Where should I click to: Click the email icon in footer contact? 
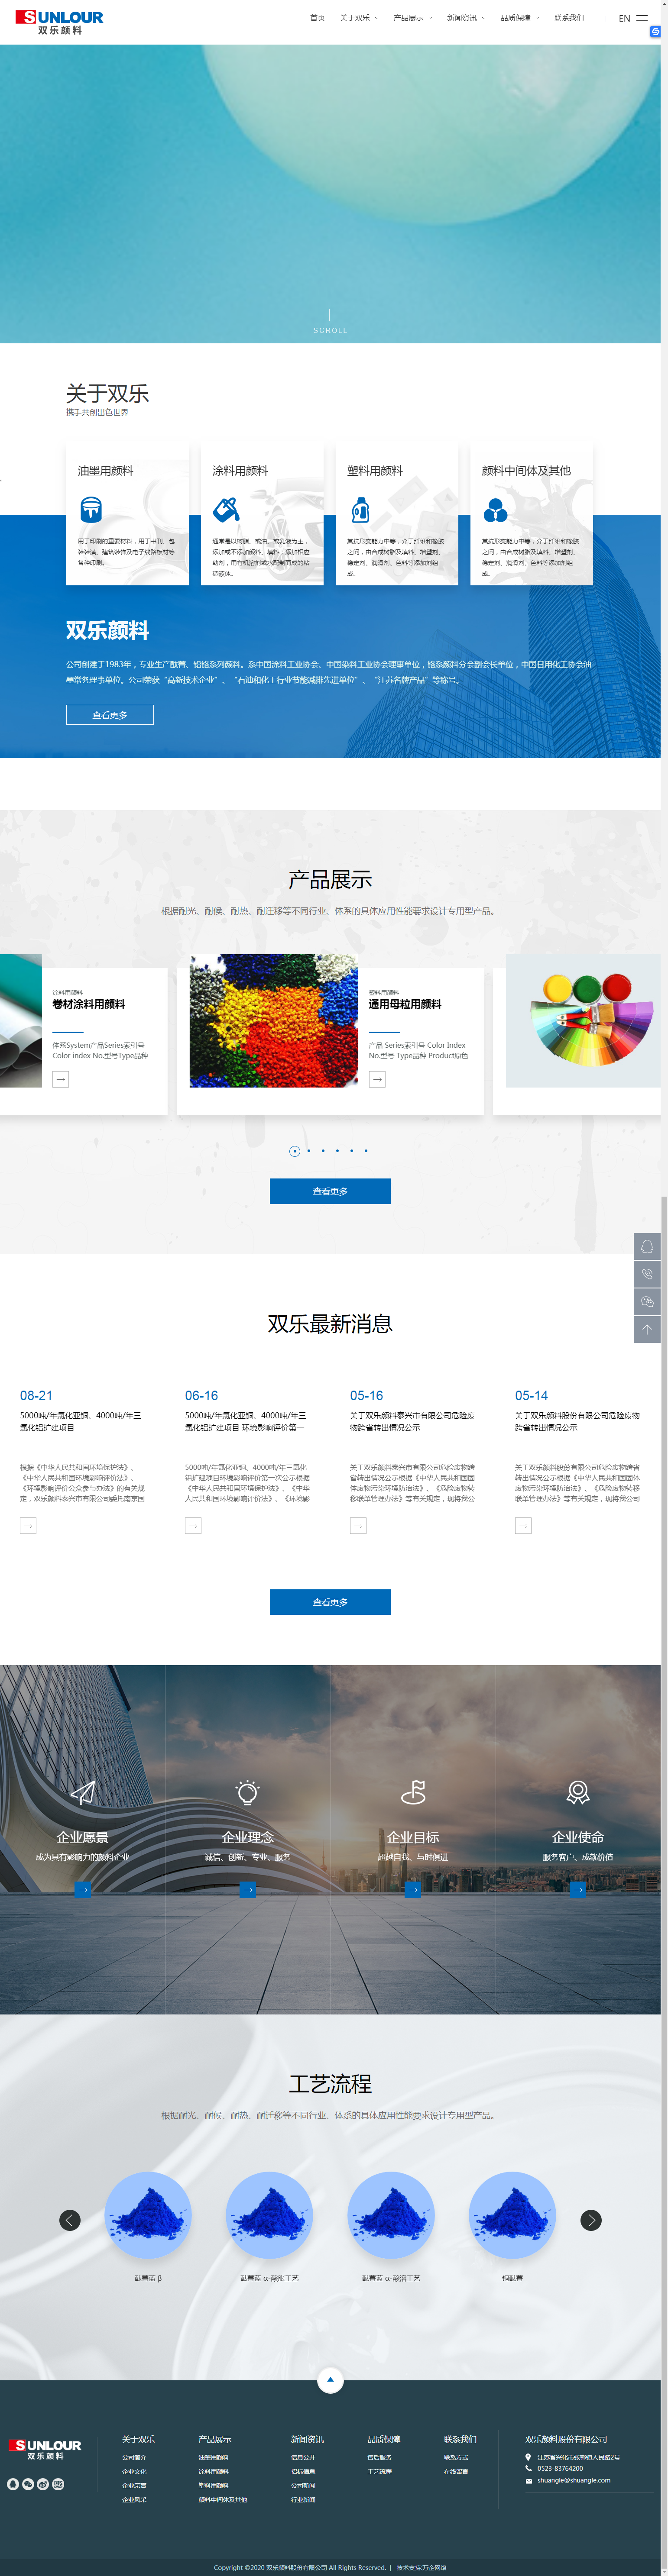529,2481
